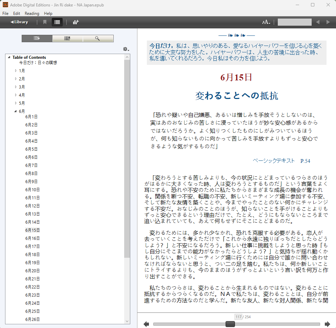The image size is (336, 328).
Task: Expand the 1月 chapter
Action: (x=16, y=71)
